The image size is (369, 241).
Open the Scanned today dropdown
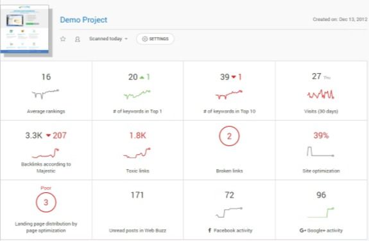(108, 39)
